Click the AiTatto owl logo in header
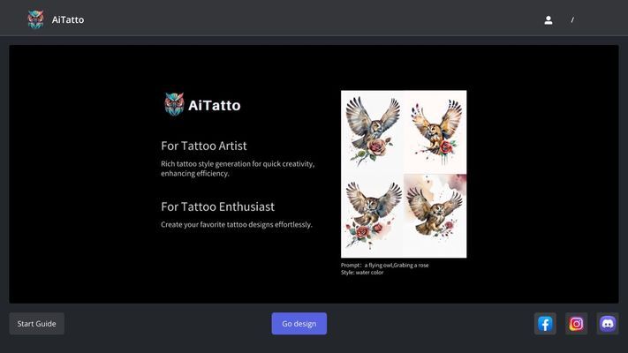 [35, 19]
